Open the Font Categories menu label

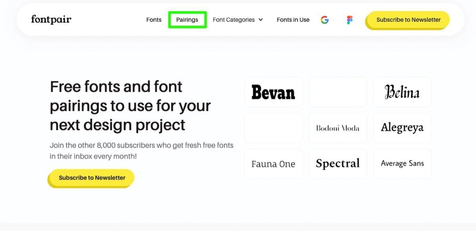(x=234, y=20)
